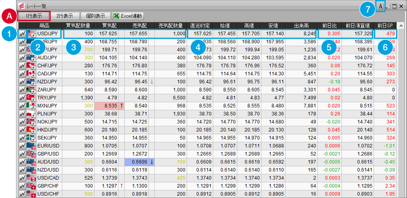Screen dimensions: 407x198
Task: Open chart icon for EUR/USD row
Action: 22,146
